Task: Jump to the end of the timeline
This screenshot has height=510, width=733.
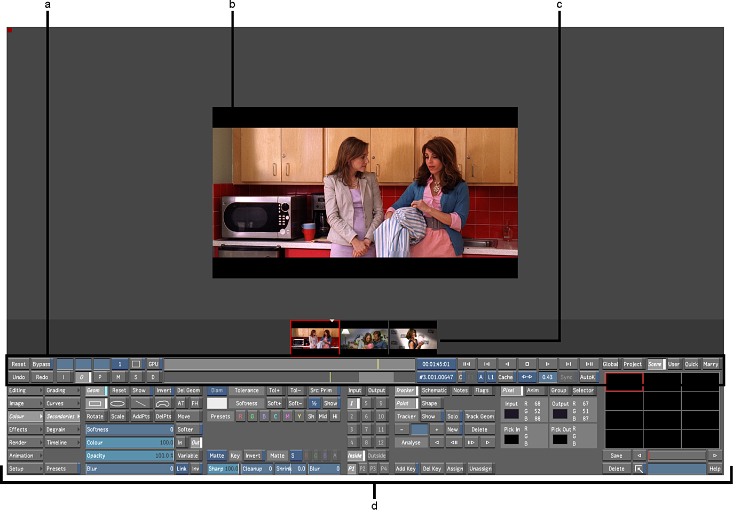Action: (589, 364)
